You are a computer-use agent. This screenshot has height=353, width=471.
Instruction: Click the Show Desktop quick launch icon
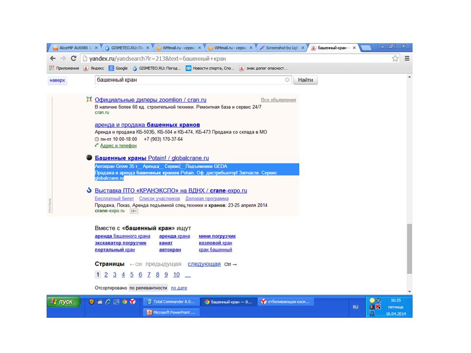pos(116,302)
